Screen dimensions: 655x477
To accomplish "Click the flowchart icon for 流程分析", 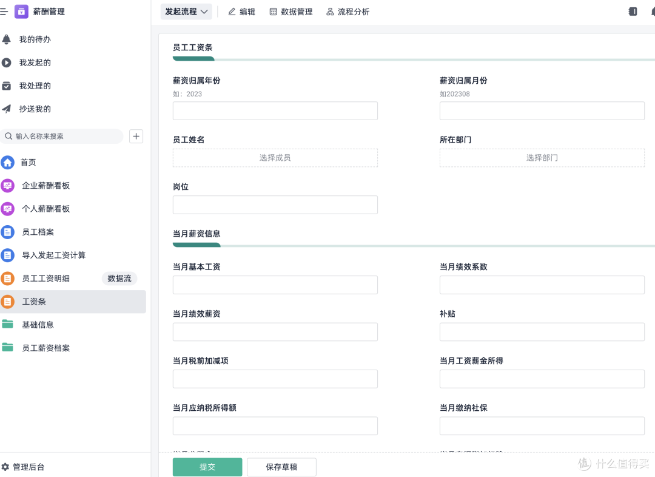I will click(330, 12).
